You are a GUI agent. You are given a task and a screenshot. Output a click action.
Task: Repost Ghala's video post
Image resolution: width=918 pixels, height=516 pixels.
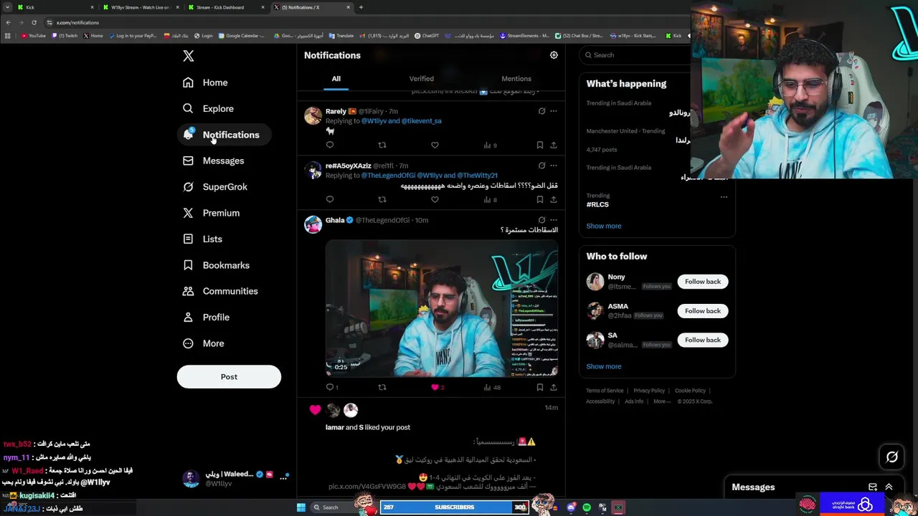pos(382,387)
